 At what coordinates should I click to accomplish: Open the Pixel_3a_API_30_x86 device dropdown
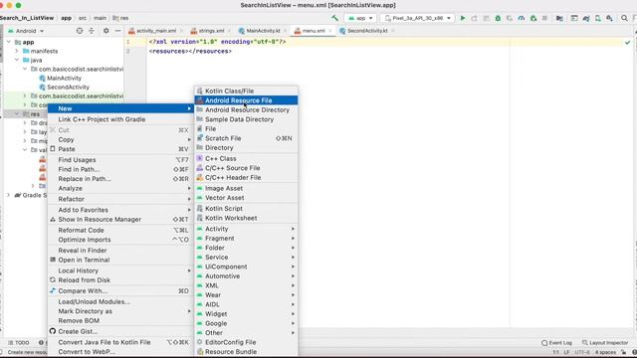pyautogui.click(x=417, y=18)
